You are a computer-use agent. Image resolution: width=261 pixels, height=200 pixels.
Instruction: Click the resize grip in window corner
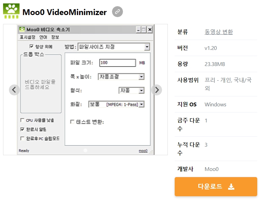(x=151, y=152)
